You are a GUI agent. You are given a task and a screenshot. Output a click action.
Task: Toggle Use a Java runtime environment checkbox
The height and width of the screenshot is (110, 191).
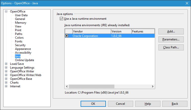click(62, 19)
